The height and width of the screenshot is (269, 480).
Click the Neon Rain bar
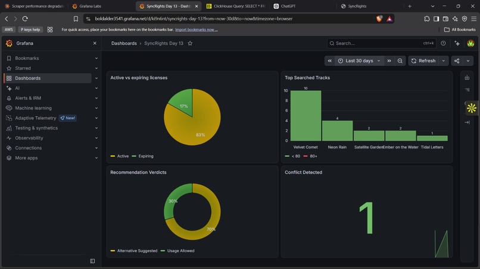[337, 131]
